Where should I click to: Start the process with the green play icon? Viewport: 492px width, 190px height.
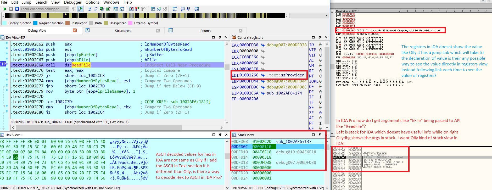5,9
